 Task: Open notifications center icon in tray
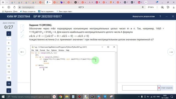(172, 97)
